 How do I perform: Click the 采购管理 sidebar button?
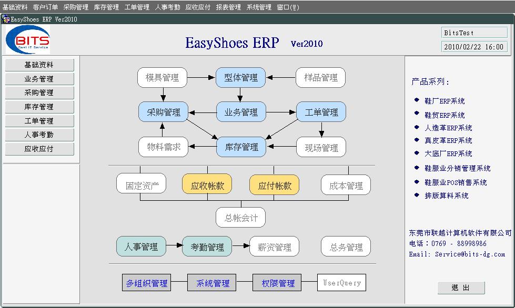click(39, 93)
